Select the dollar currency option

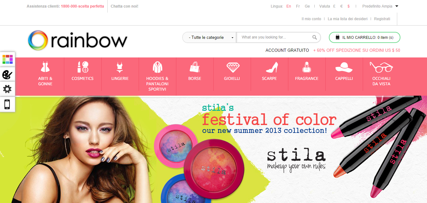[349, 6]
